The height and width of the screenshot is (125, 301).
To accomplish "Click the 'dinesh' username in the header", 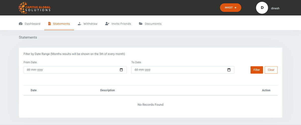I will tap(275, 8).
